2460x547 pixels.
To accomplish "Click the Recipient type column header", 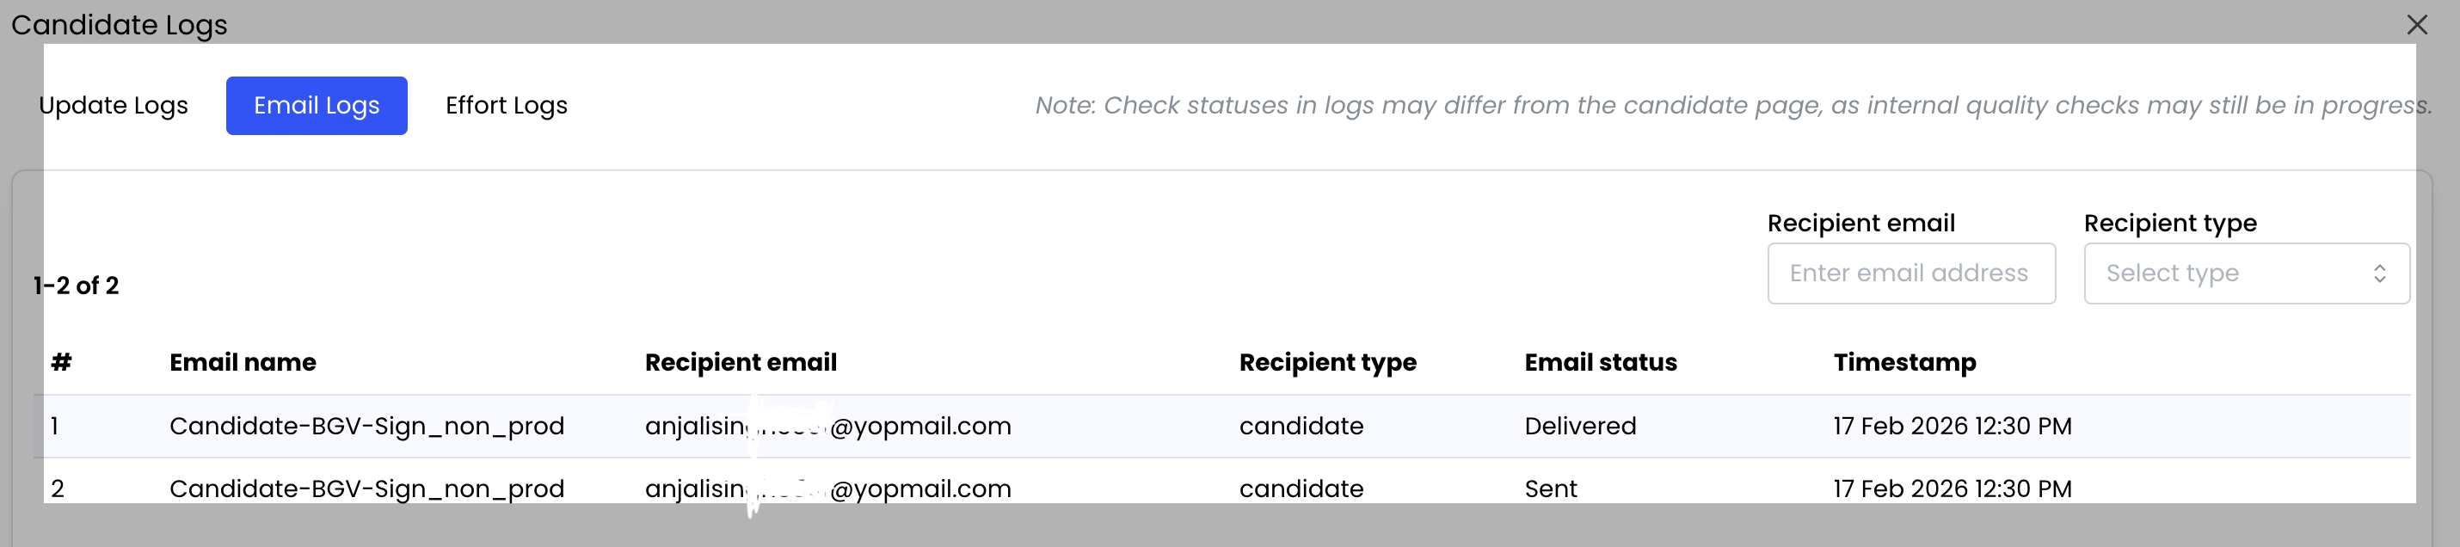I will point(1327,363).
